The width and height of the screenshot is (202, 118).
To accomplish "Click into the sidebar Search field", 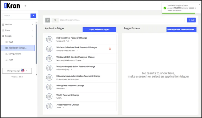I will (16, 16).
